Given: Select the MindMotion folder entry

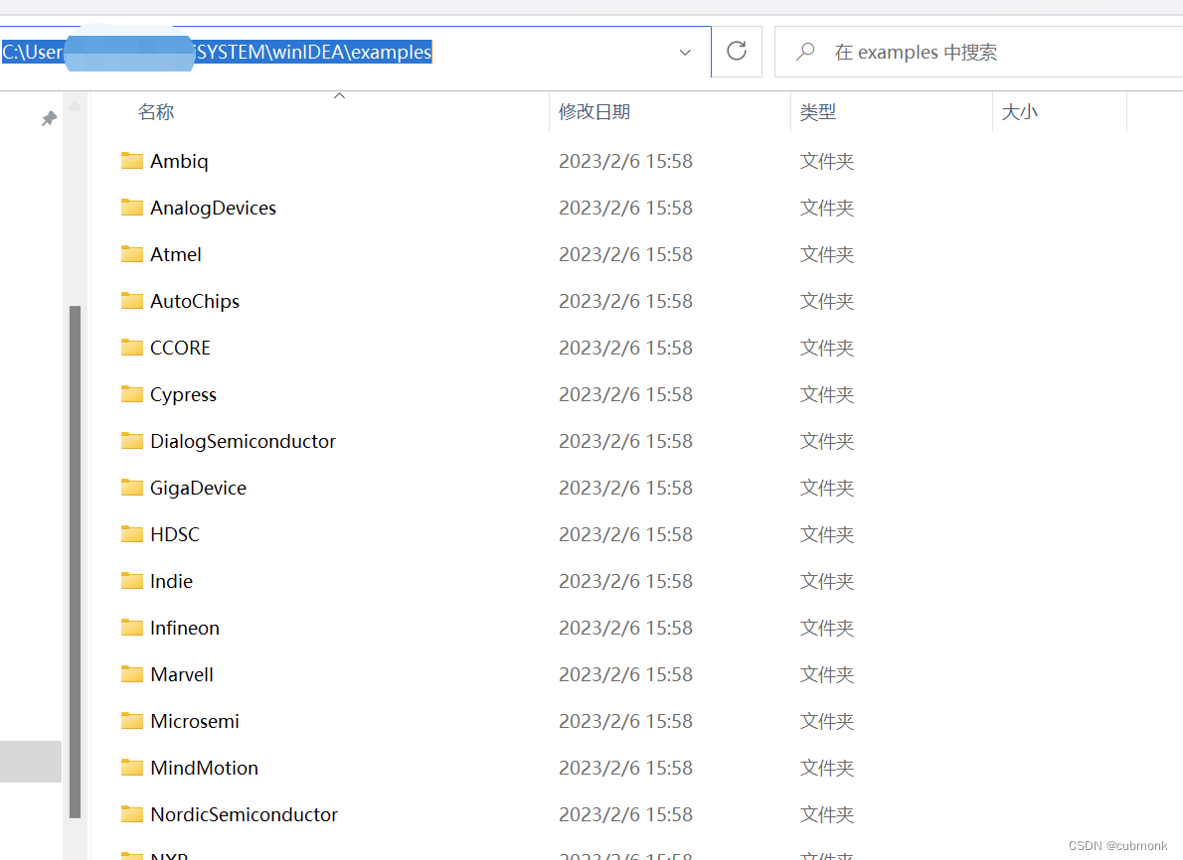Looking at the screenshot, I should point(203,768).
